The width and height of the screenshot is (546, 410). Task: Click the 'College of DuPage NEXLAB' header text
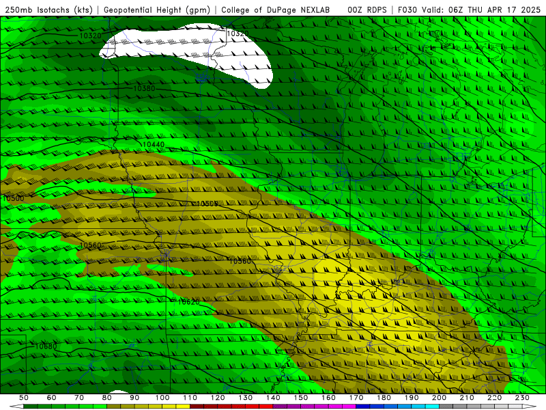(276, 10)
